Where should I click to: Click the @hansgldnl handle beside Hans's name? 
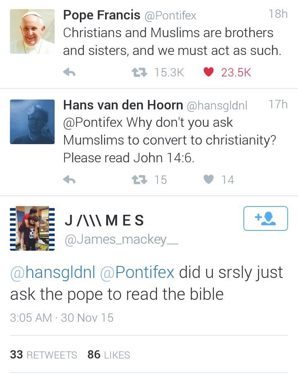(217, 106)
